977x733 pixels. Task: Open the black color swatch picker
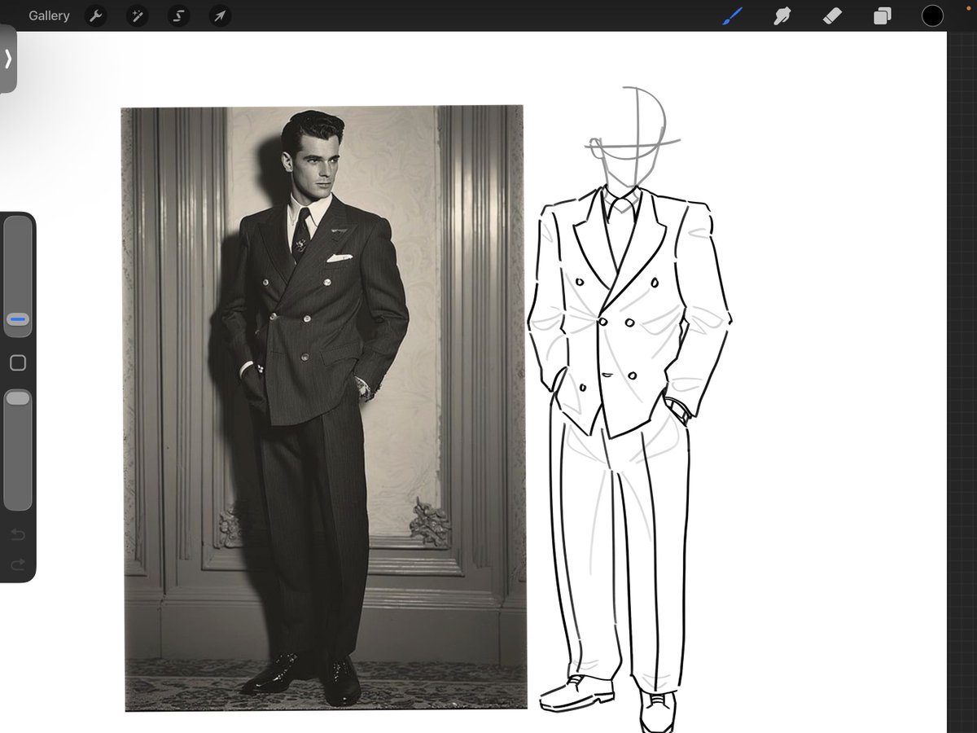coord(932,15)
